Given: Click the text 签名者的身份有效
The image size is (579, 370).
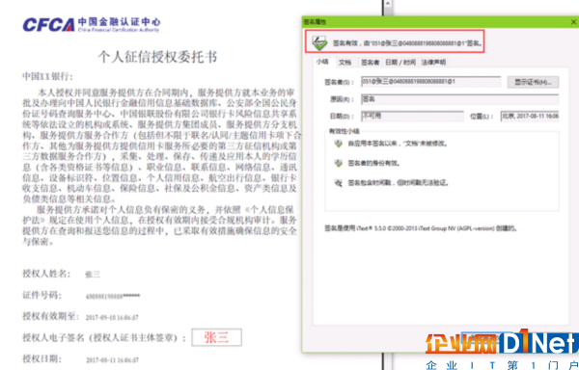Looking at the screenshot, I should 374,163.
